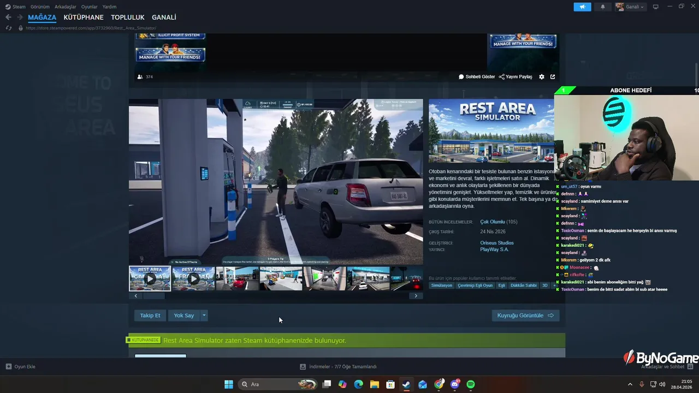
Task: Switch to KÜTÜPHANE tab
Action: pyautogui.click(x=84, y=17)
